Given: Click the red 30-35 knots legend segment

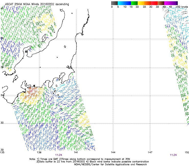Looking at the screenshot, I should tap(154, 3).
